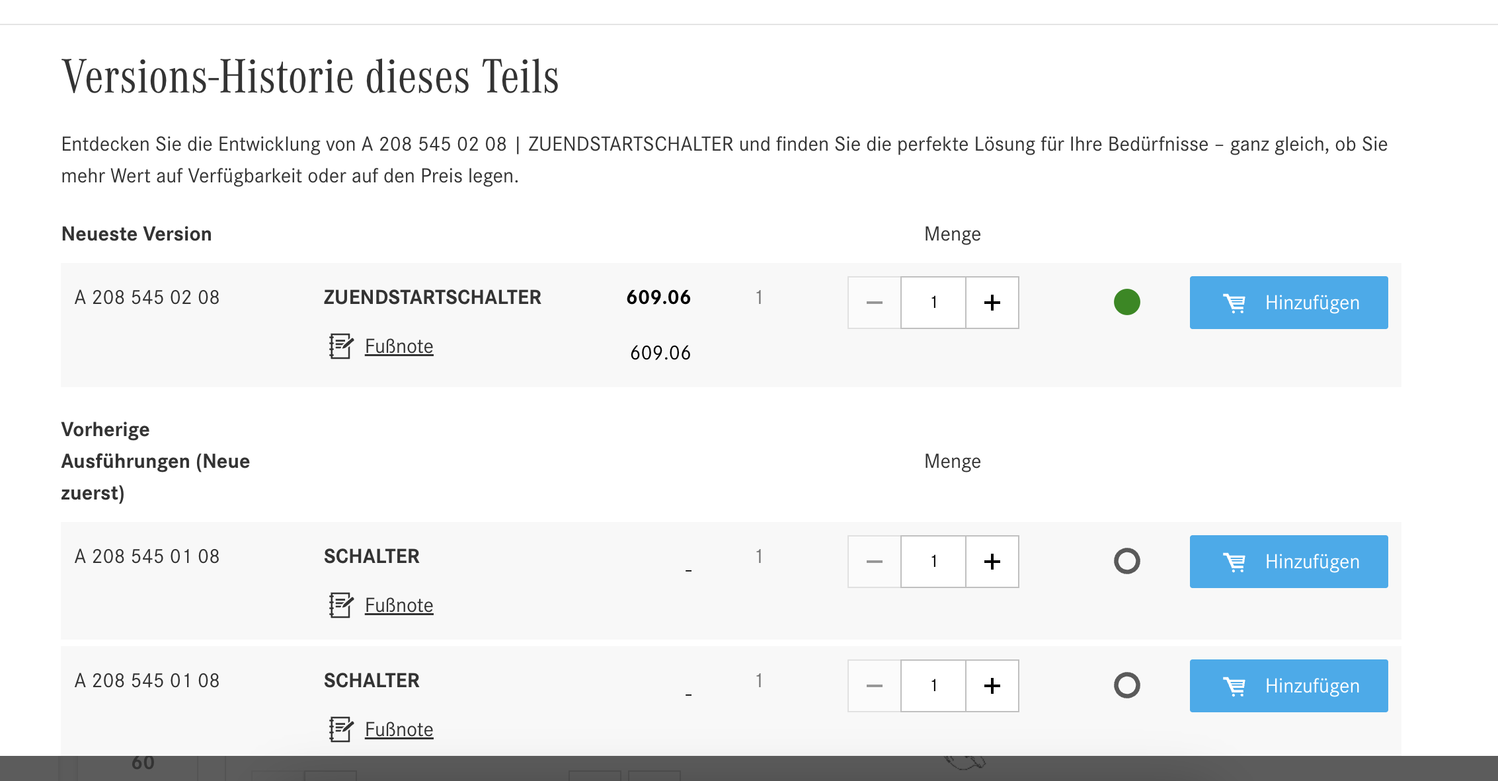Focus the quantity field of first SCHALTER row
Viewport: 1498px width, 781px height.
(933, 562)
